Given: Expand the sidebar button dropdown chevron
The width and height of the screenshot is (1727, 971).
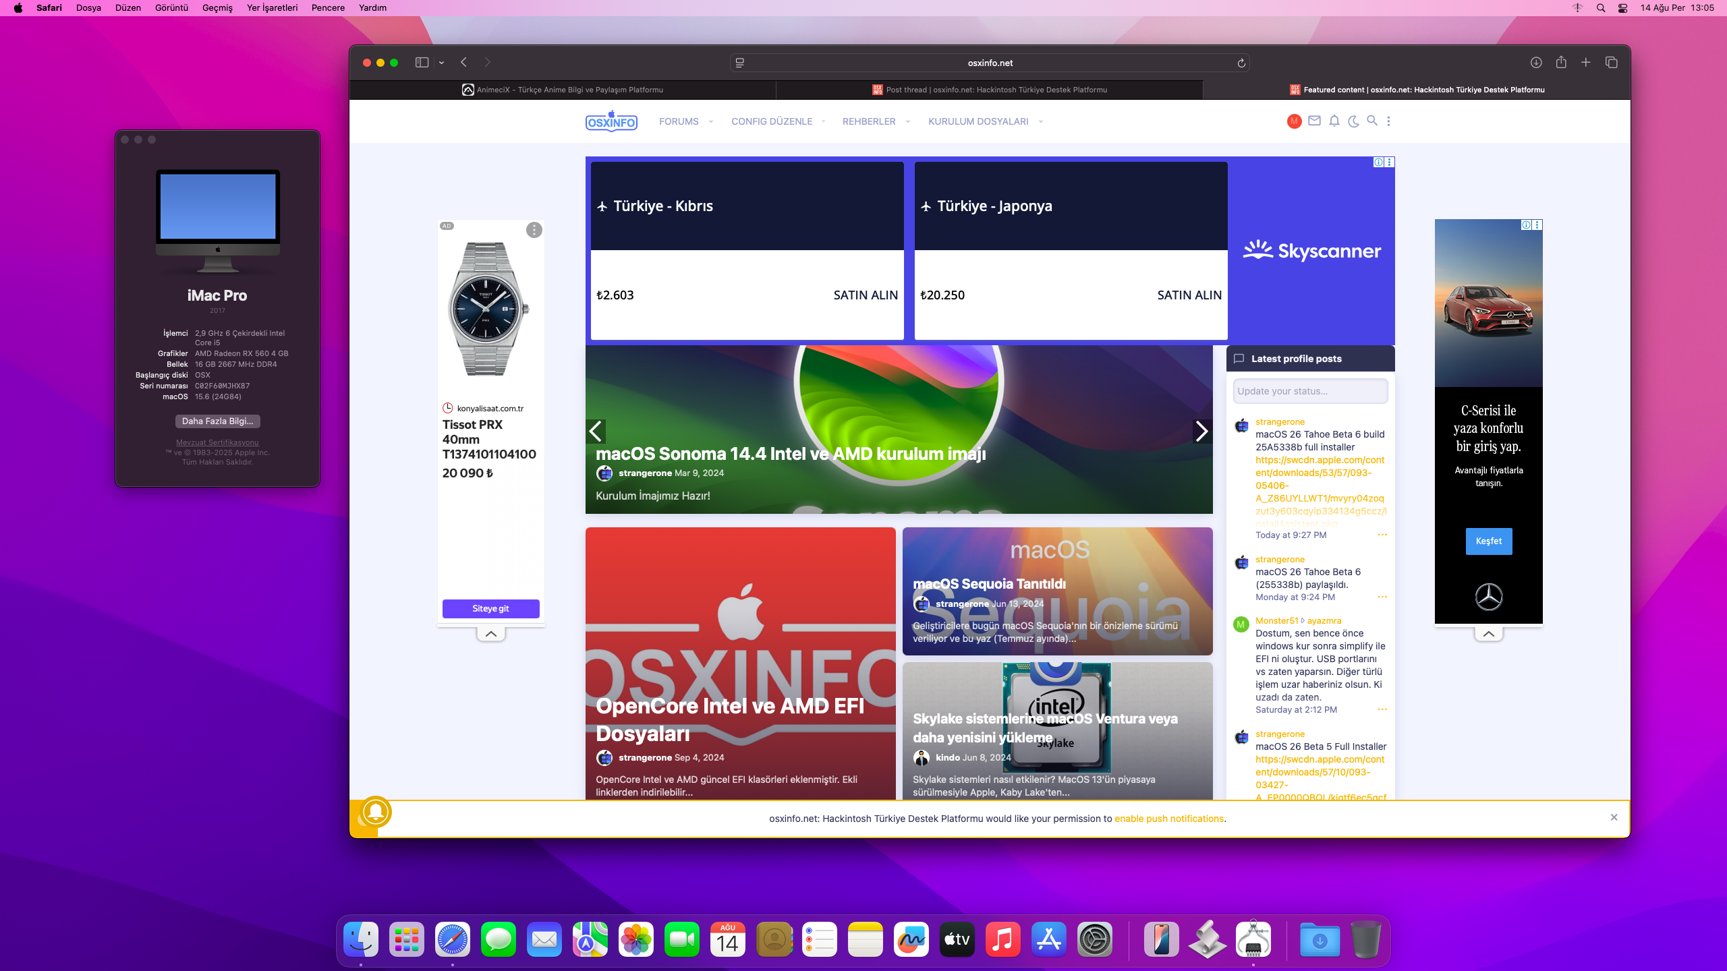Looking at the screenshot, I should (441, 63).
